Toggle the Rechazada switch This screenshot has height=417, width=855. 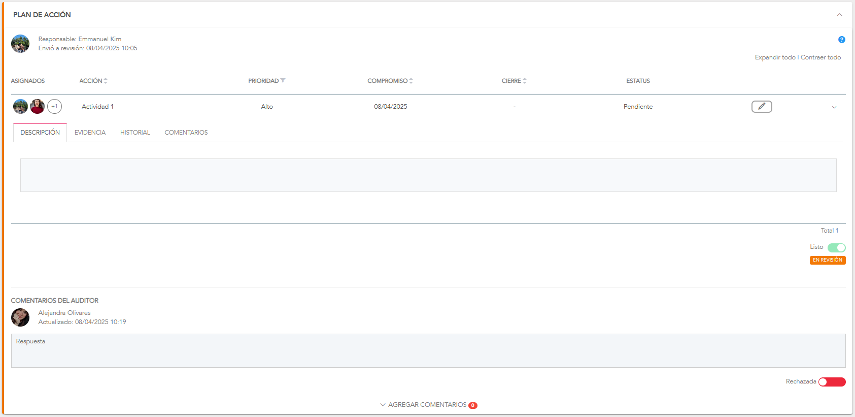point(832,382)
